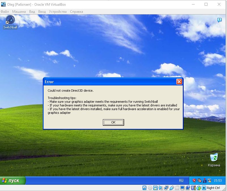The image size is (227, 191).
Task: Close the Error dialog with red X
Action: (179, 82)
